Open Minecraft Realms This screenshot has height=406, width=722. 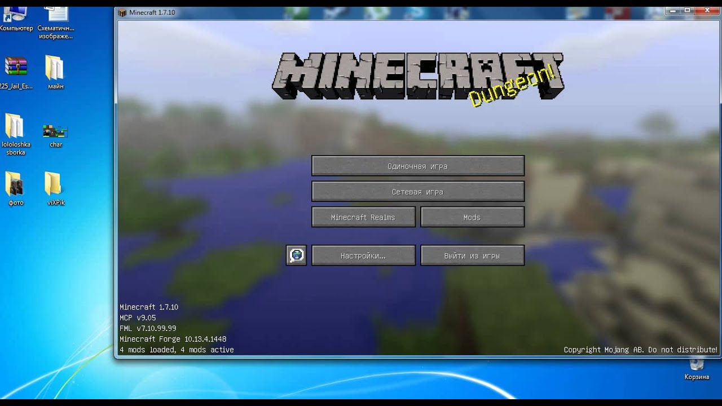click(x=363, y=217)
